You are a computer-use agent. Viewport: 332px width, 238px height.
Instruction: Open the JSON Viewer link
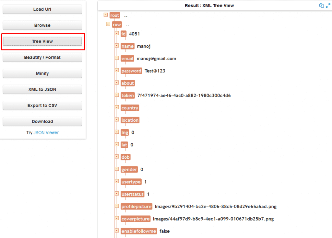point(46,133)
